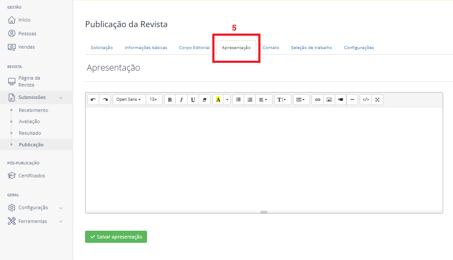Screen dimensions: 453x260
Task: Click Salvar apresentação button
Action: point(116,237)
